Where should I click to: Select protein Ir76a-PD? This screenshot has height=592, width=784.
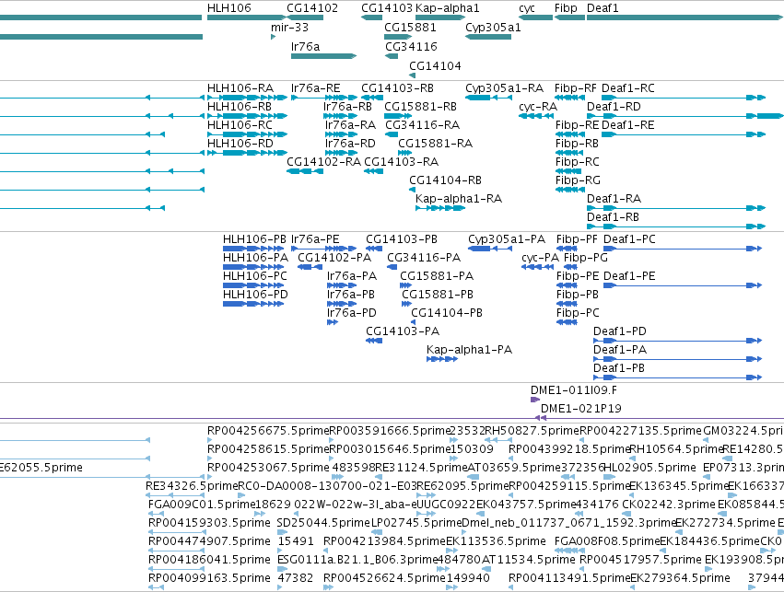(x=352, y=313)
